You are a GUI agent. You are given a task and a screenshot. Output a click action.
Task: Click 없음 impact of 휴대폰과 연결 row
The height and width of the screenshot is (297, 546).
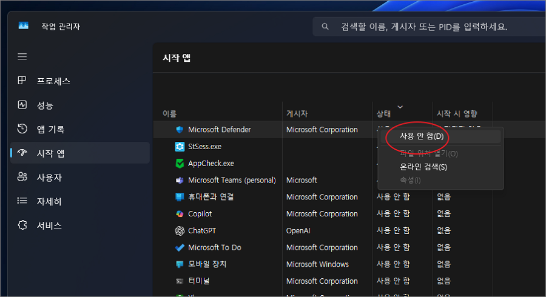443,197
